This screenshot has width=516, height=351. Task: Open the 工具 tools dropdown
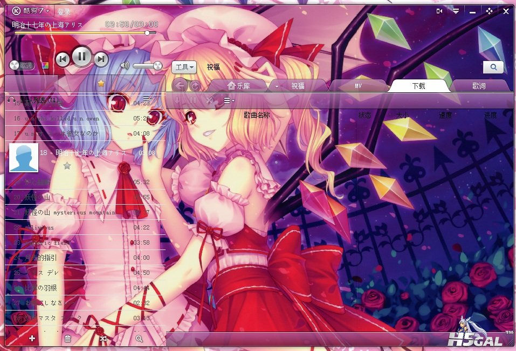(x=184, y=67)
